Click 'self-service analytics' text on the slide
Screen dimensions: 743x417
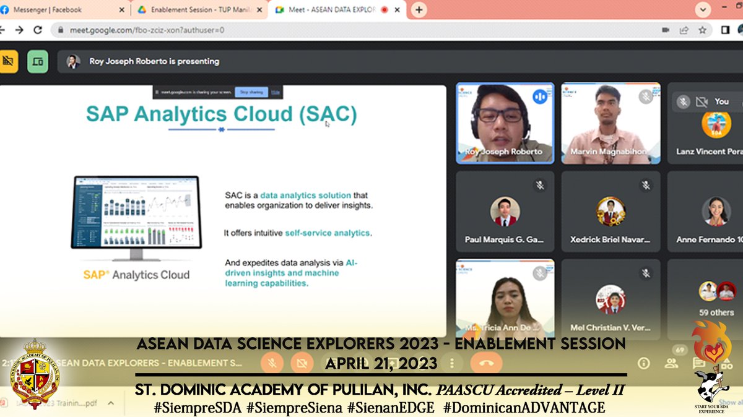328,233
